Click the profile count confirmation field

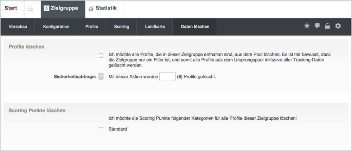(x=167, y=76)
